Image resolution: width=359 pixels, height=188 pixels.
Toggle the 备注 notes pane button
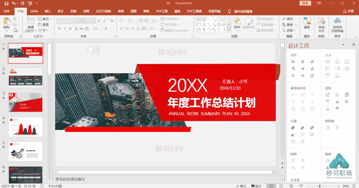[x=241, y=186]
